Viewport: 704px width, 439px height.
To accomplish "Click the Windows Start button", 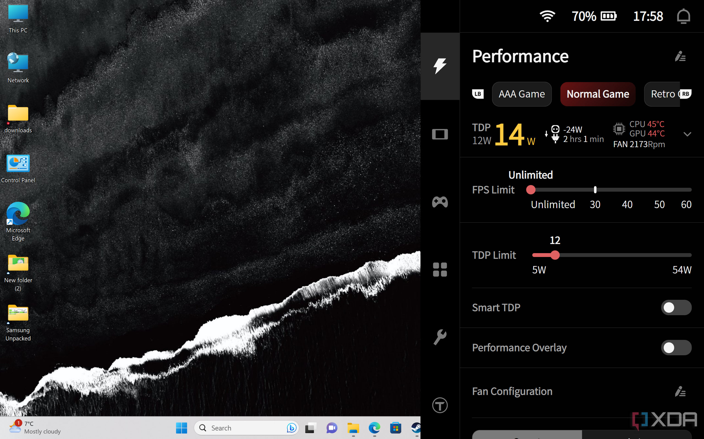I will [182, 428].
